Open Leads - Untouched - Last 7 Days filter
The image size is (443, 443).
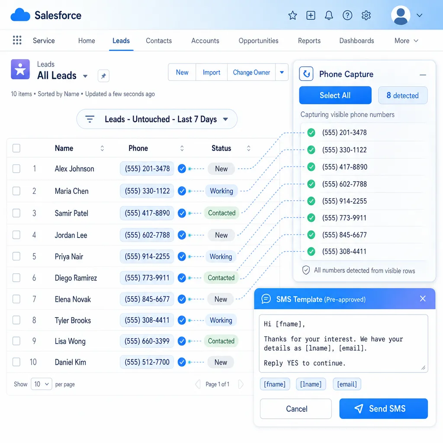(x=157, y=119)
